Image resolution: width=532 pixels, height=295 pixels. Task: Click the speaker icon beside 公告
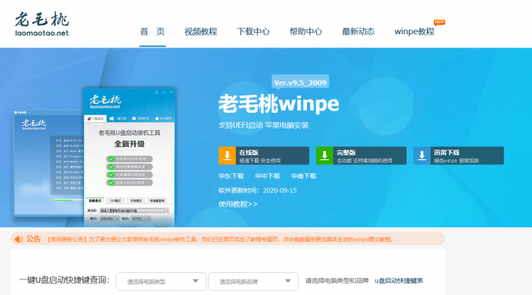(19, 239)
